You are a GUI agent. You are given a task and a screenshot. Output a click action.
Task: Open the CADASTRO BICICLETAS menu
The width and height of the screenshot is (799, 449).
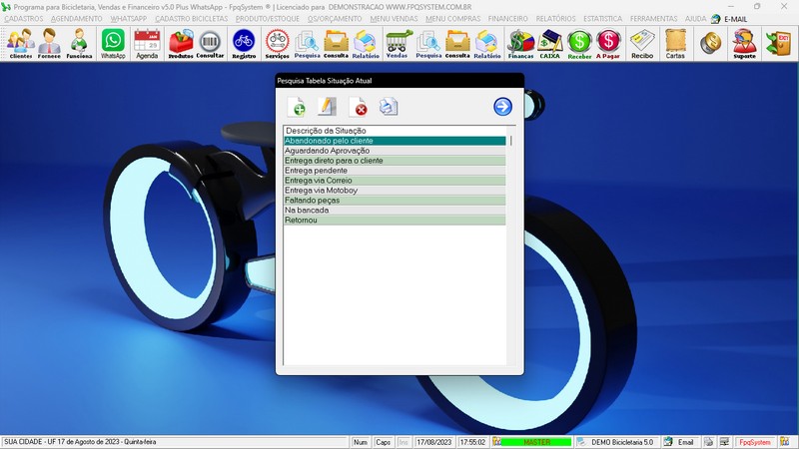pos(192,19)
